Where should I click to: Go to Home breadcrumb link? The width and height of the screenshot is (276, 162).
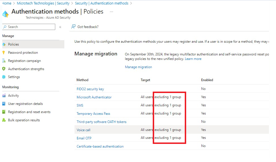click(x=7, y=3)
